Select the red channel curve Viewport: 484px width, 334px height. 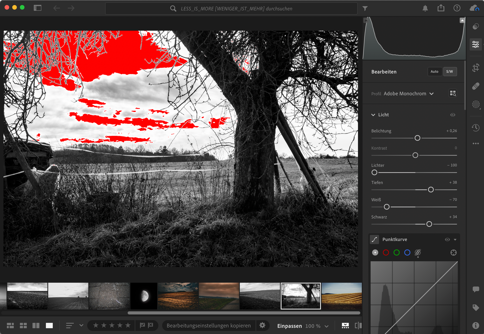click(386, 253)
